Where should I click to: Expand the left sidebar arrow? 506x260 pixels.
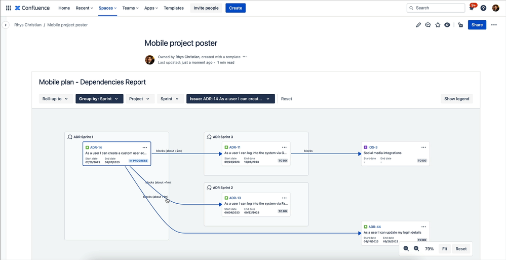(5, 25)
